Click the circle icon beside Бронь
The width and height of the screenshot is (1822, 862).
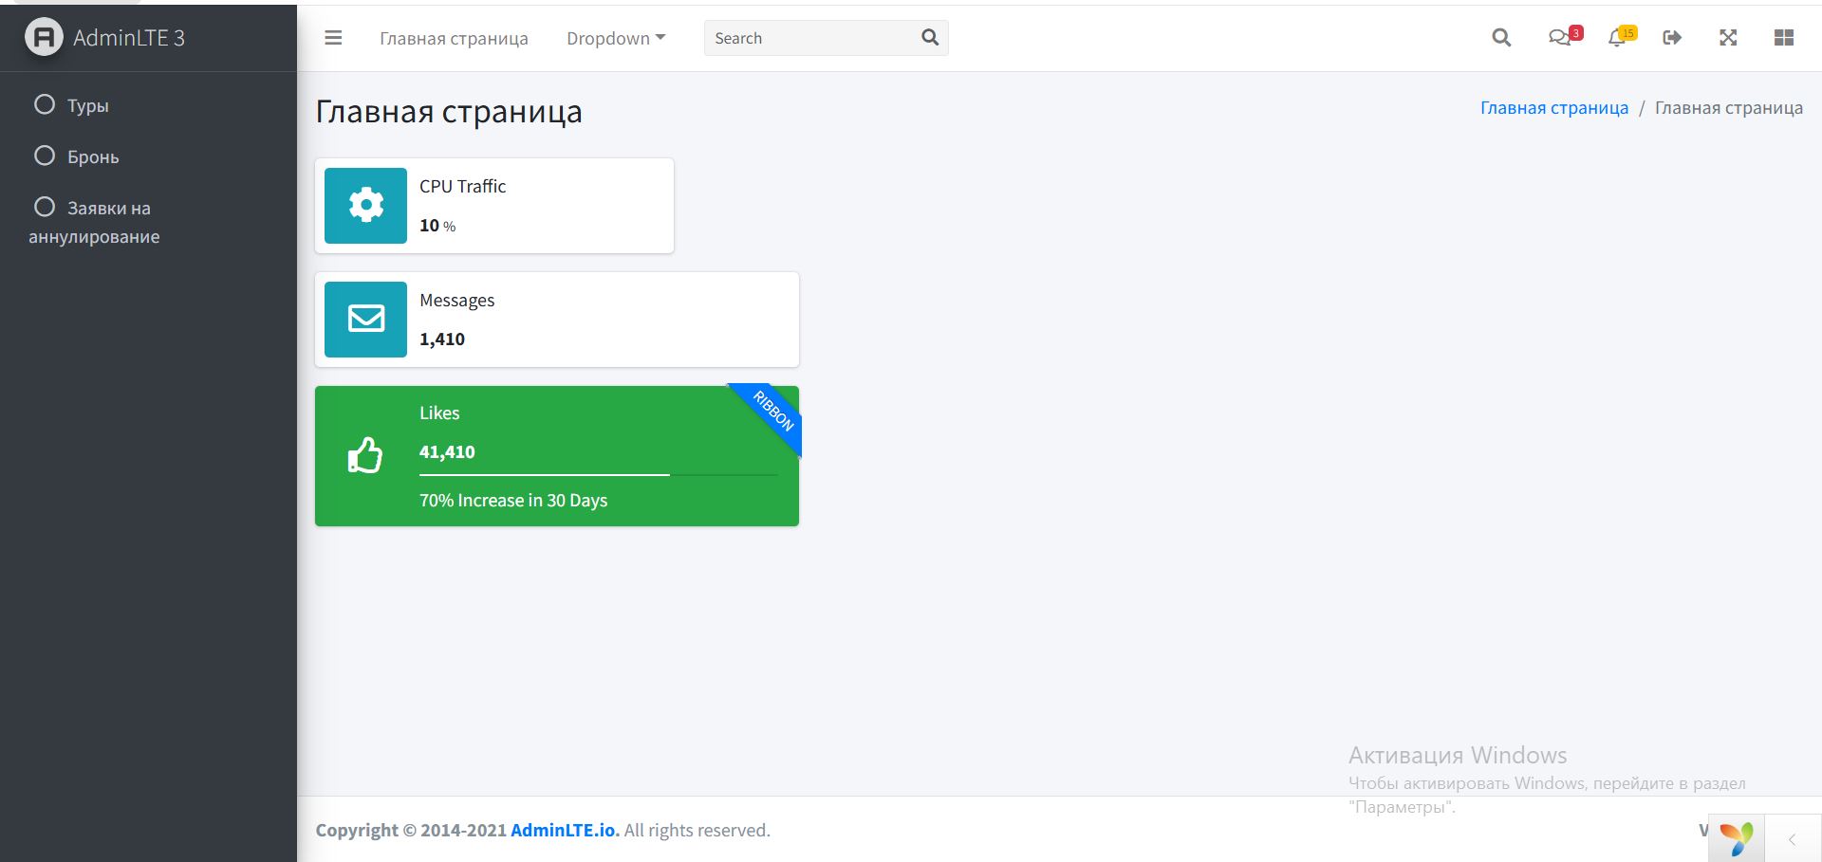point(45,156)
